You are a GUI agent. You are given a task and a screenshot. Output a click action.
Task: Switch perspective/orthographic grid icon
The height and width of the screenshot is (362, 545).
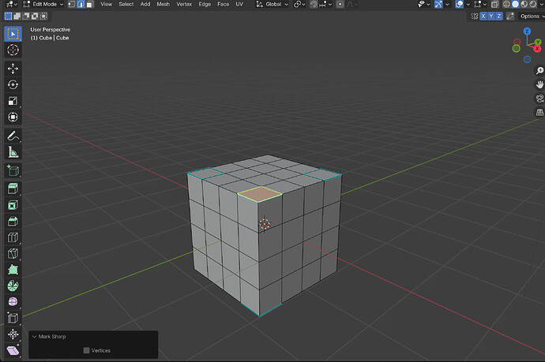[x=539, y=113]
